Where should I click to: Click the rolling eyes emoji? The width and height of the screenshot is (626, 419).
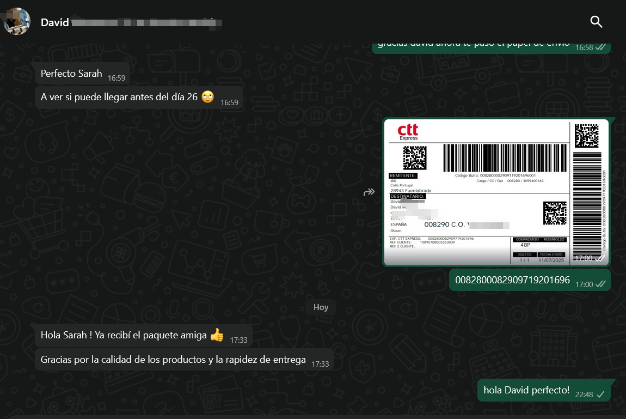click(x=207, y=96)
